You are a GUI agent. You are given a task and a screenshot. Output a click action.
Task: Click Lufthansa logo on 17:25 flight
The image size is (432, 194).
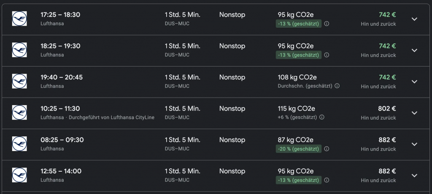19,19
